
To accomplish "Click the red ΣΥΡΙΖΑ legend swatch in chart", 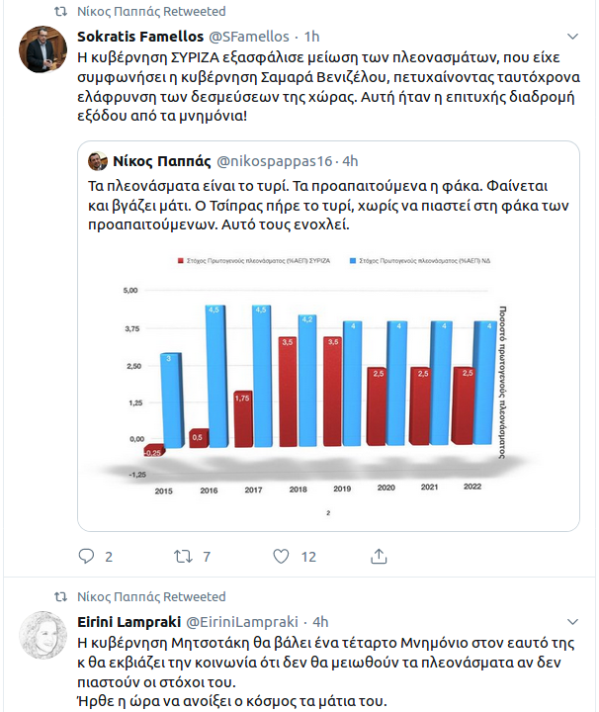I will pos(180,261).
